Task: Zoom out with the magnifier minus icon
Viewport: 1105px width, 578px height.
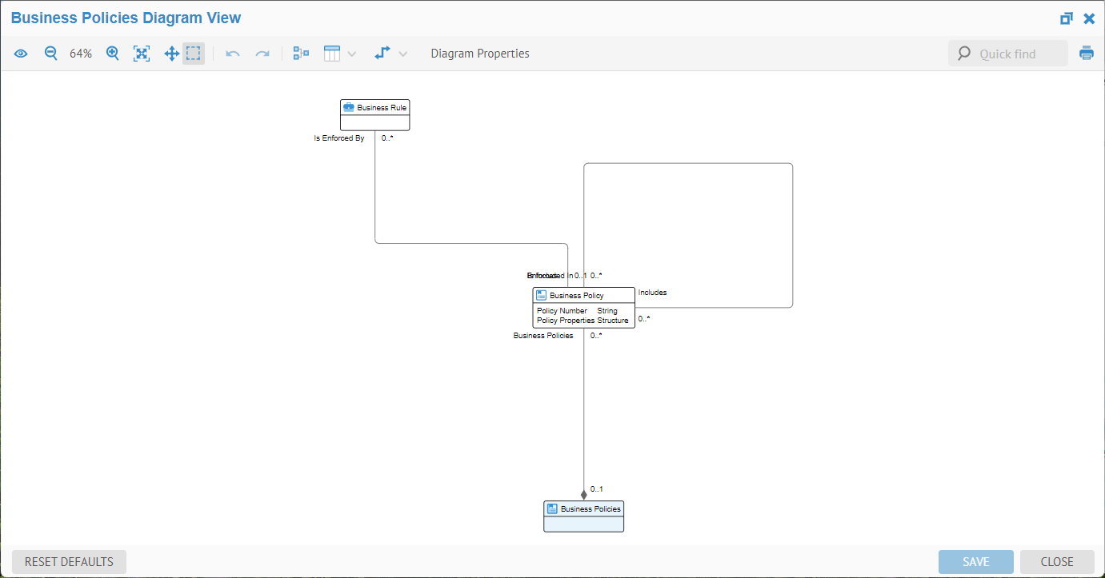Action: coord(50,54)
